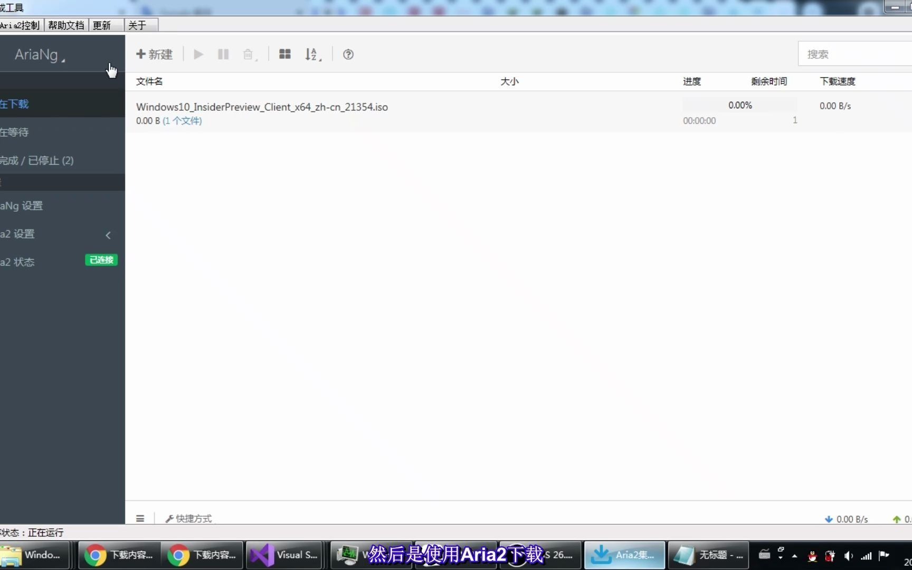
Task: Open the trash delete task dropdown
Action: pyautogui.click(x=250, y=54)
